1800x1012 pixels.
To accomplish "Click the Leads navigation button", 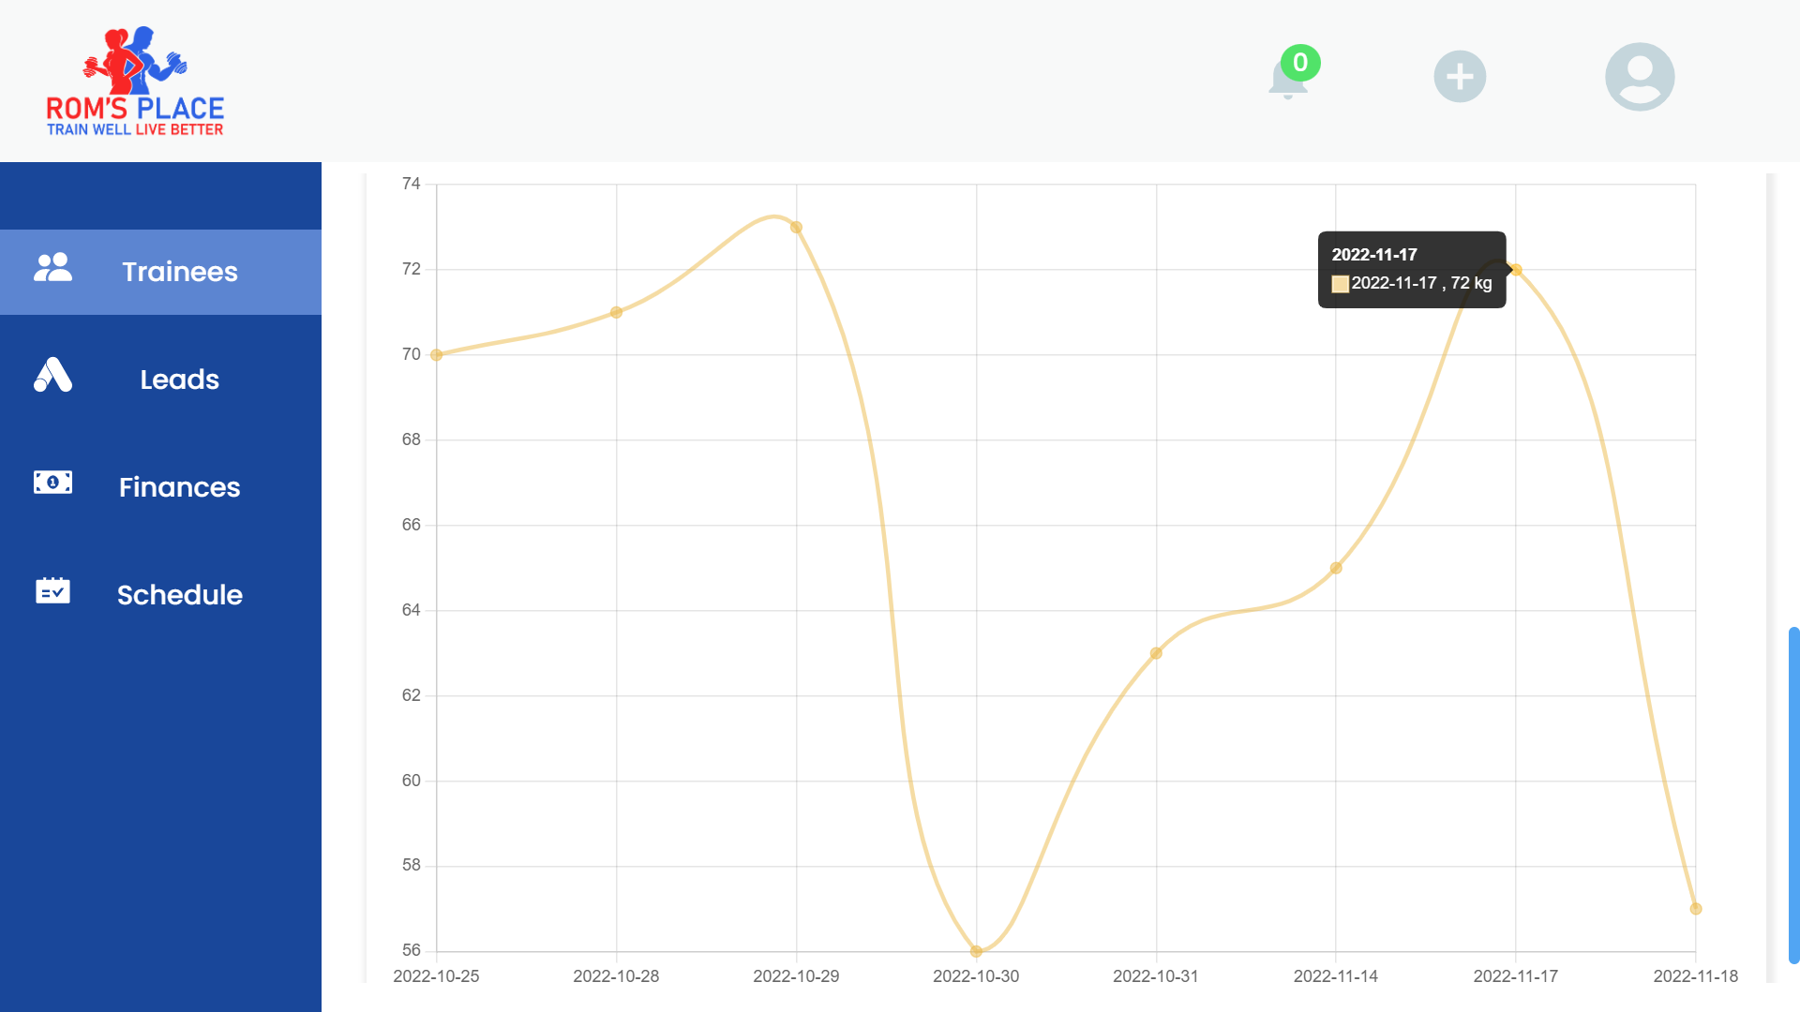I will [x=160, y=379].
